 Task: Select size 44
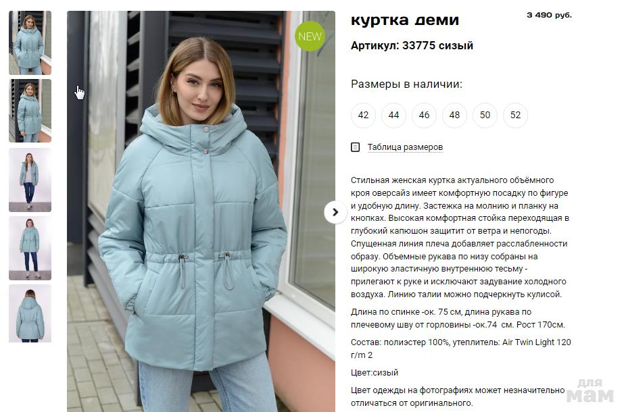393,115
